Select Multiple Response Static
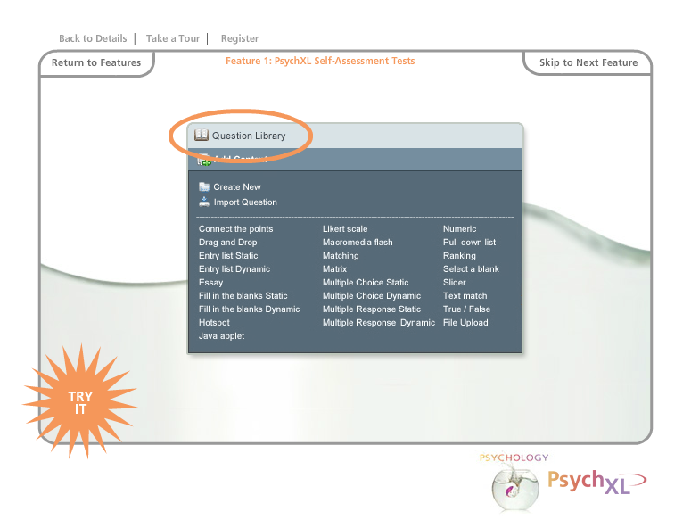The width and height of the screenshot is (691, 528). click(372, 309)
